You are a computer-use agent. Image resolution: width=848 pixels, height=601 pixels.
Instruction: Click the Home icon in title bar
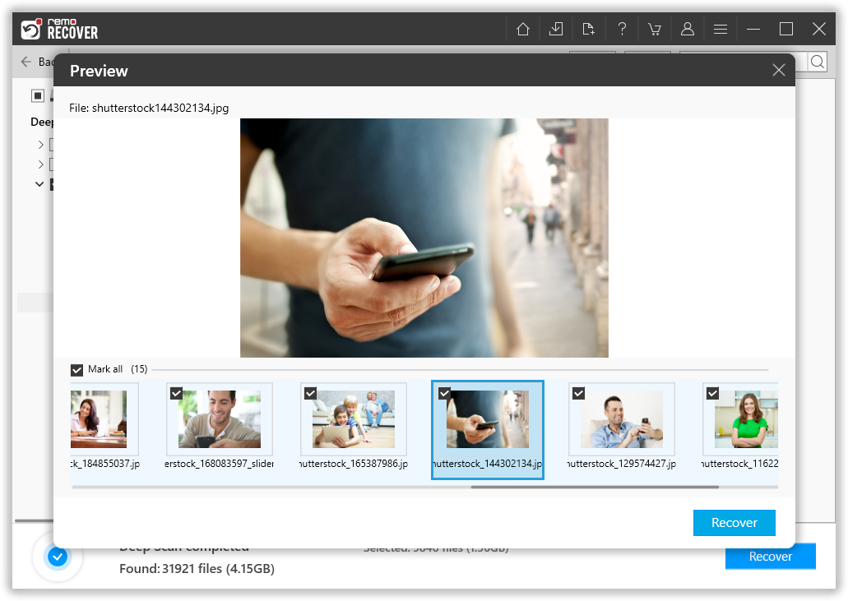click(523, 30)
